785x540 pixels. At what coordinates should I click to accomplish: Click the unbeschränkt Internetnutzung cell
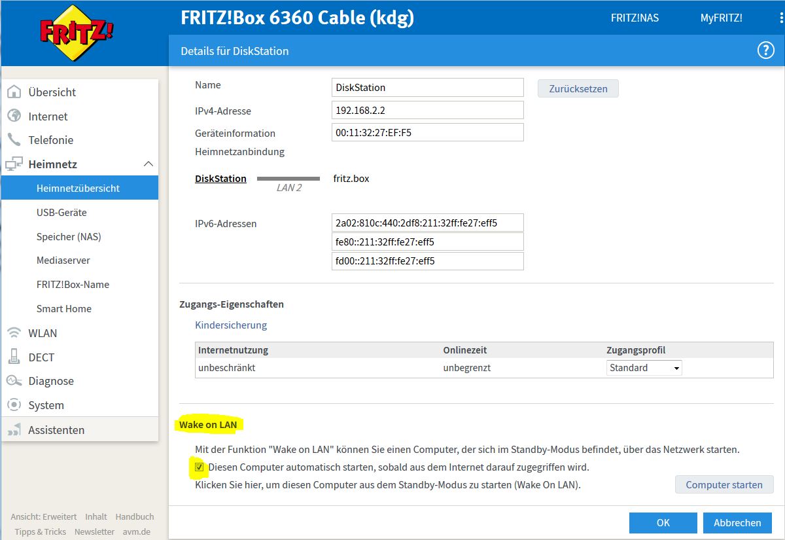(x=227, y=368)
